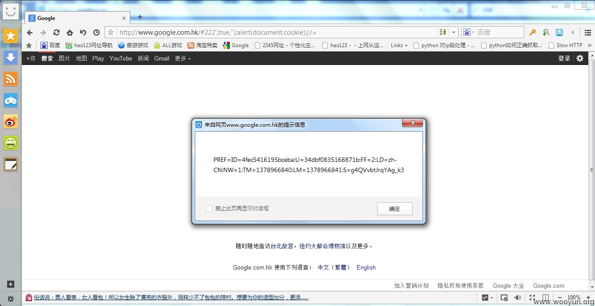Open Gmail in Google top bar

(162, 58)
